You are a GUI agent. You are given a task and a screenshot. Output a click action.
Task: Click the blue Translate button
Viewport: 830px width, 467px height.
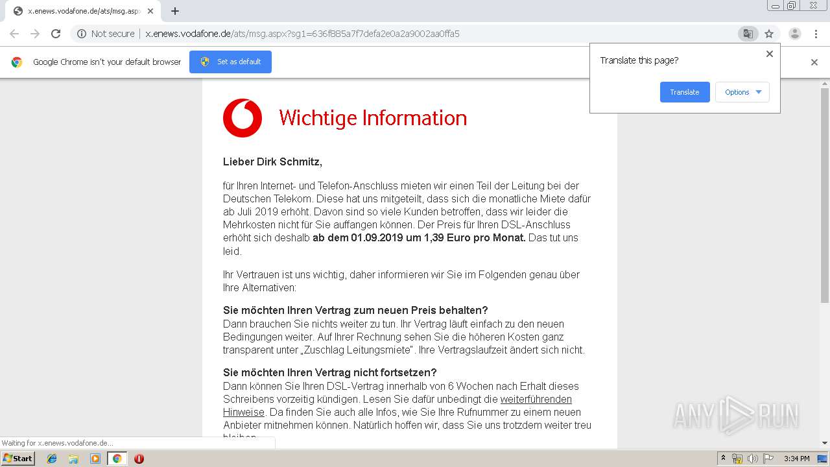point(685,92)
